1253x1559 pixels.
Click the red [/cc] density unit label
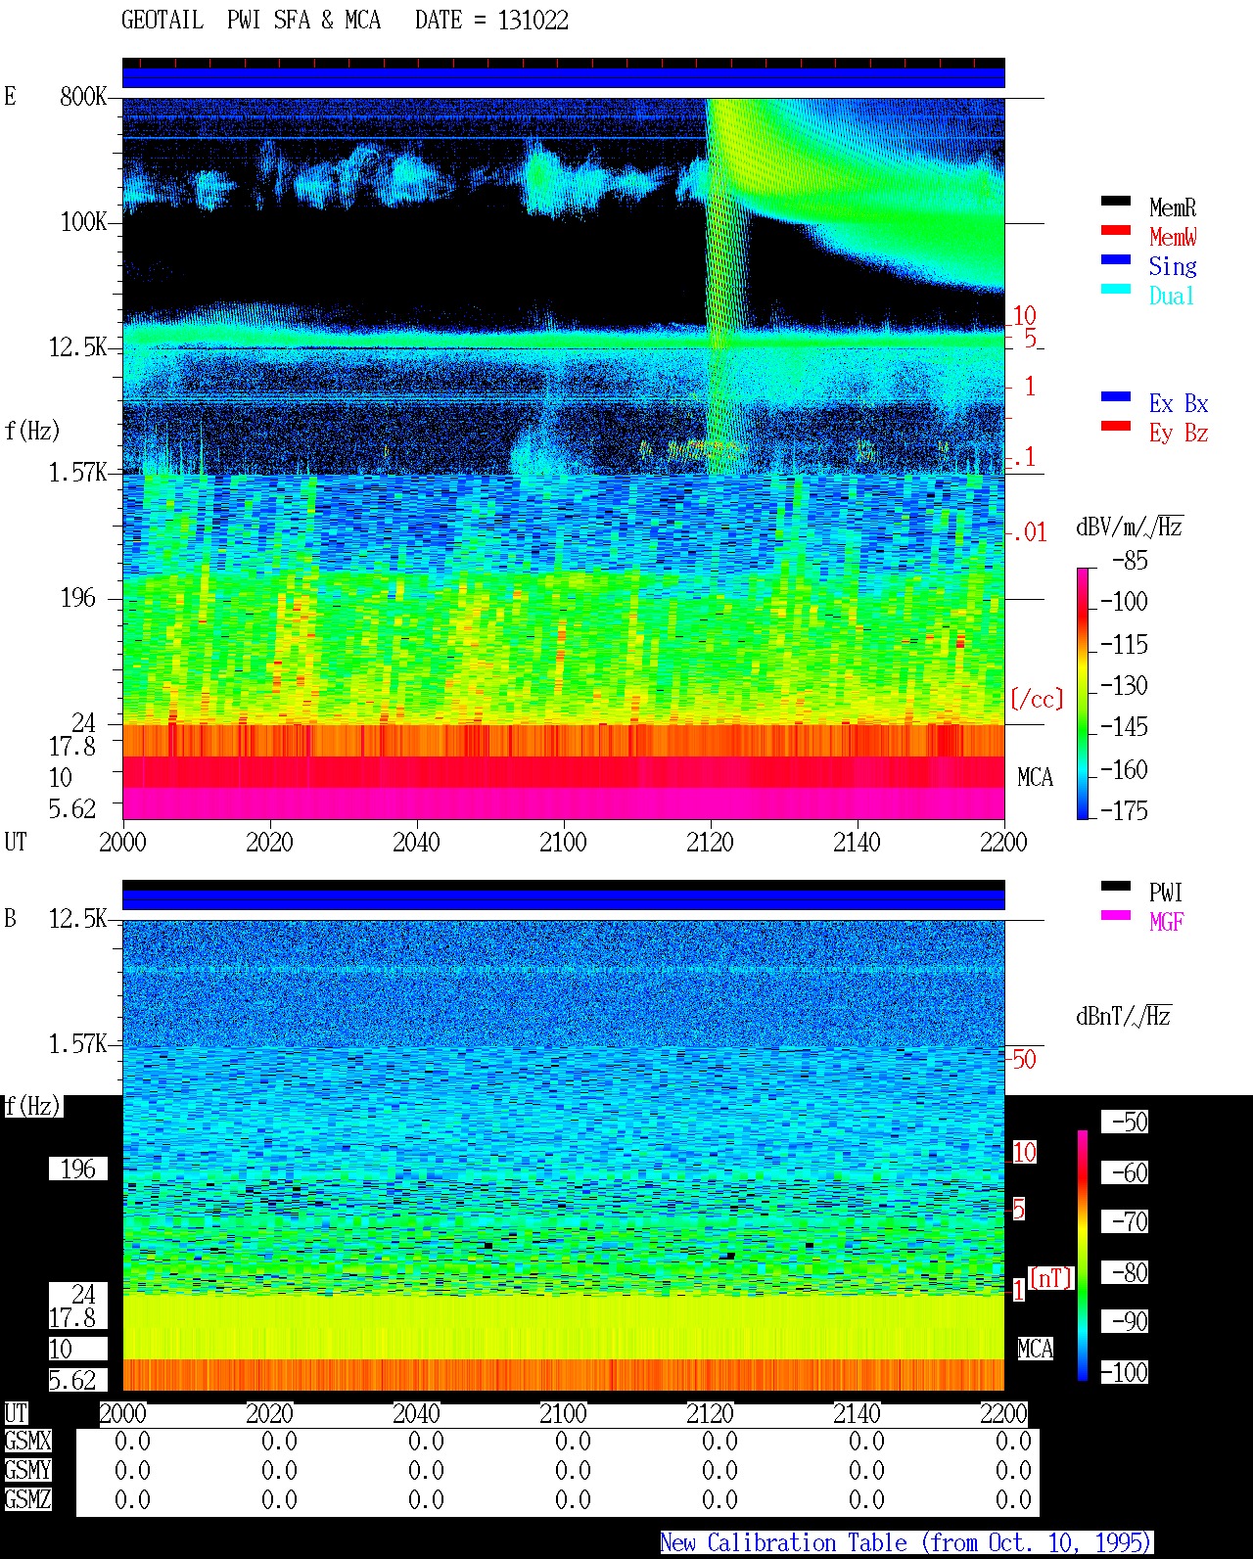[x=1037, y=699]
